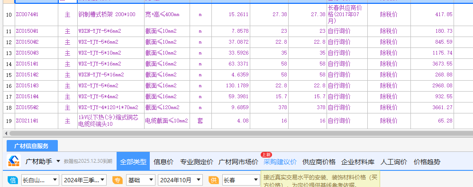
Task: Click the 长春供应商价格(2017年07月) source cell
Action: (x=347, y=15)
